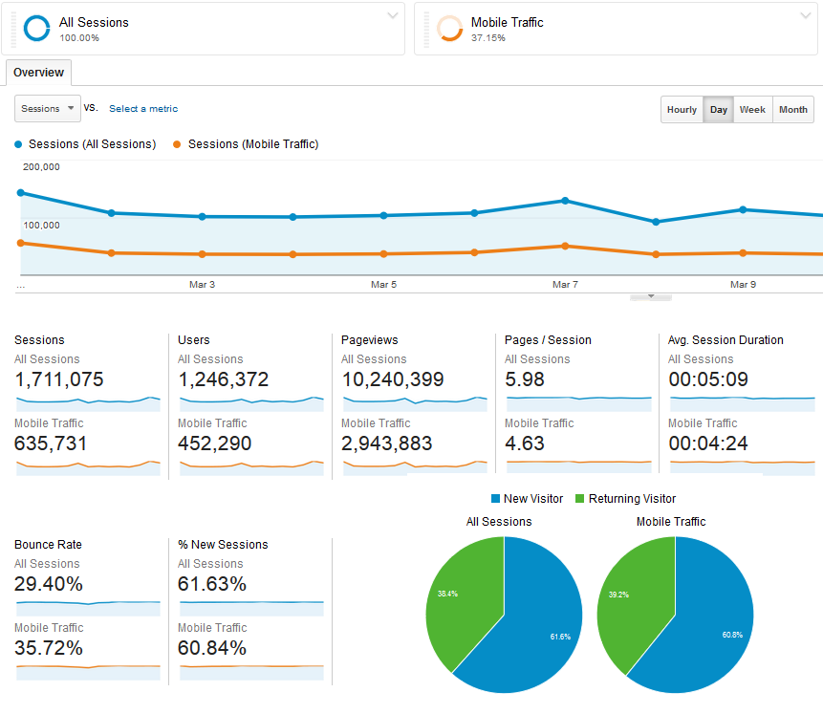
Task: Click the green Returning Visitor legend square
Action: (x=583, y=498)
